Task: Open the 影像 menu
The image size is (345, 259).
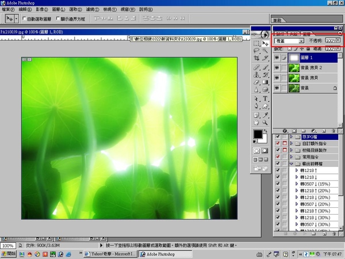Action: [43, 10]
